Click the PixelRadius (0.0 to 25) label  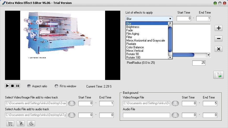pos(141,63)
